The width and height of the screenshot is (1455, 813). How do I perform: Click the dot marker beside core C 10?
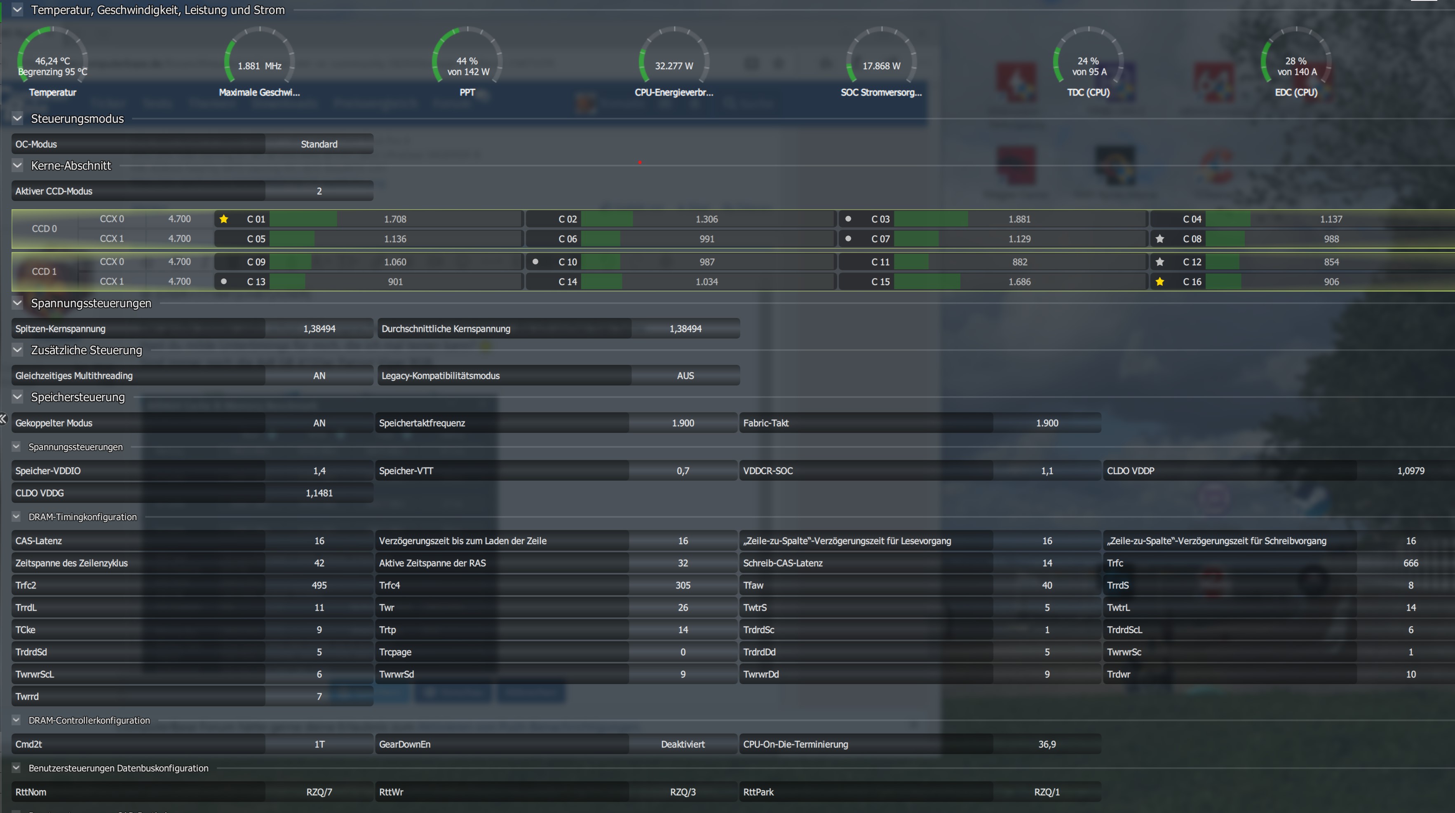[x=535, y=262]
